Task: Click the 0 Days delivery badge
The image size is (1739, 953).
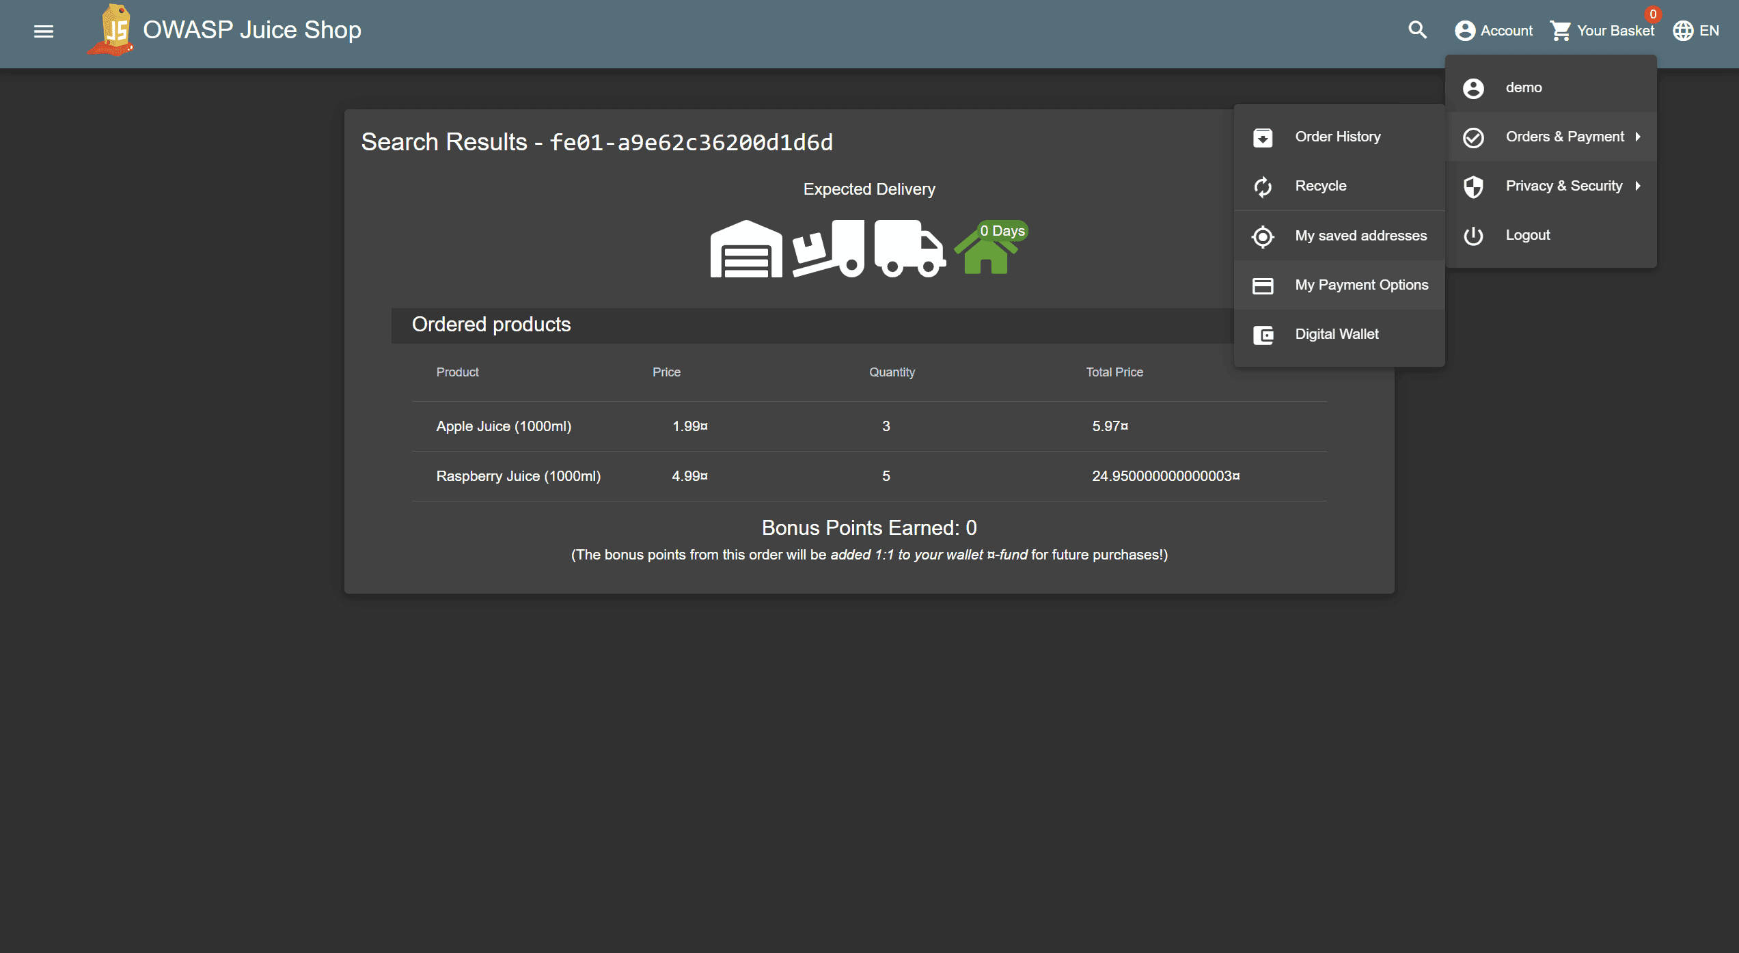Action: pos(1002,231)
